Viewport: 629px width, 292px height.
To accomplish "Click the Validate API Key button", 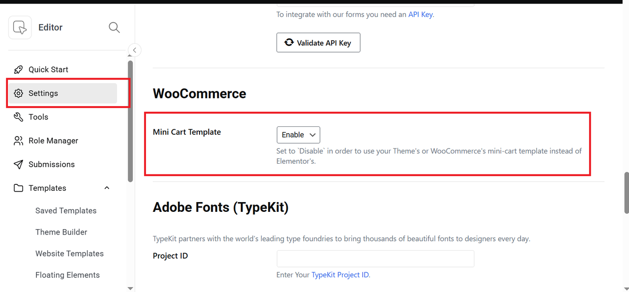I will pyautogui.click(x=318, y=43).
